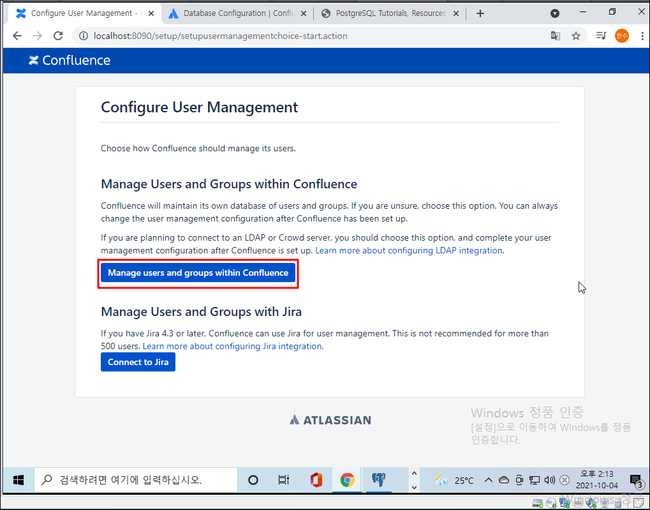View site information icon in address bar
The height and width of the screenshot is (510, 650).
click(84, 36)
